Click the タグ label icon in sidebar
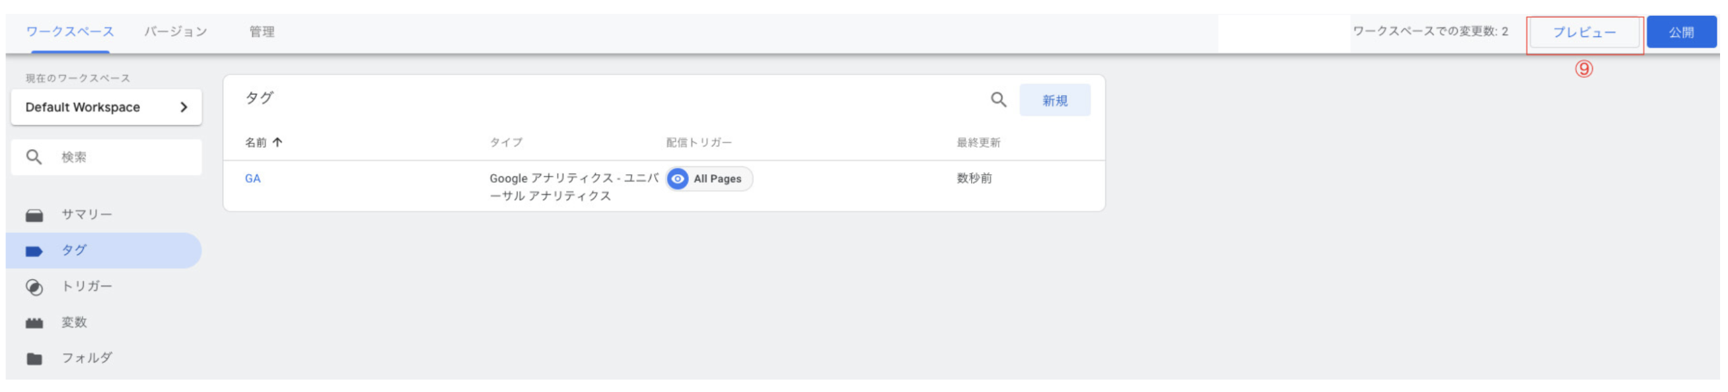This screenshot has width=1728, height=392. pos(34,251)
